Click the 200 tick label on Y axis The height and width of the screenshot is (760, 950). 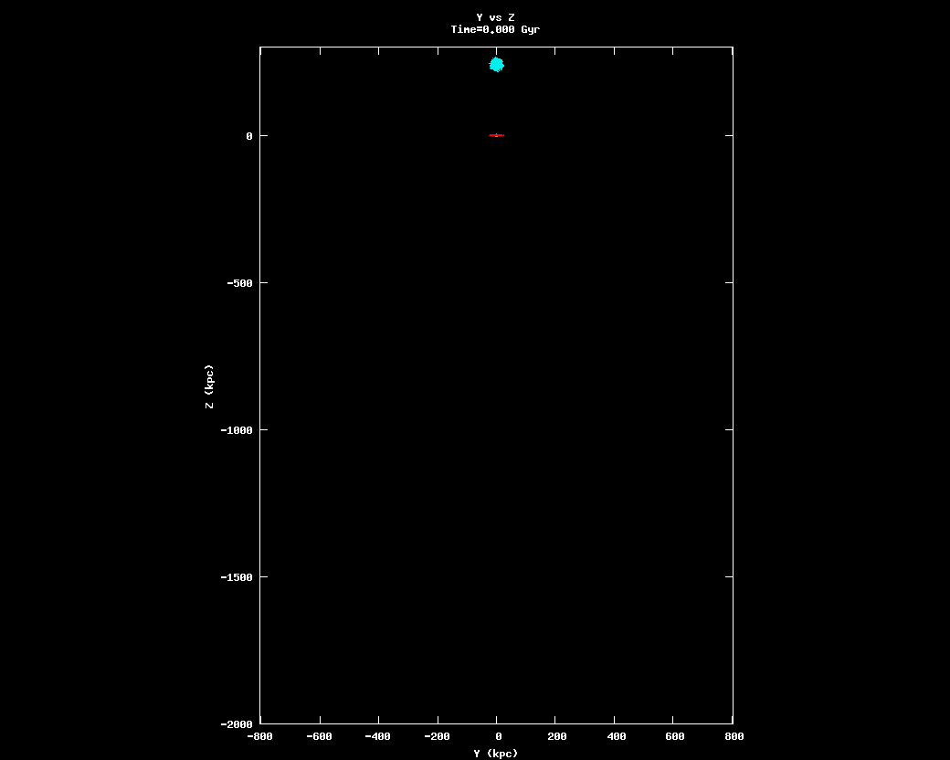[556, 736]
